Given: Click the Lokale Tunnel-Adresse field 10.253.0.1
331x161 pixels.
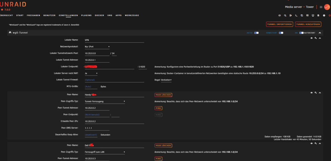Looking at the screenshot, I should [97, 60].
